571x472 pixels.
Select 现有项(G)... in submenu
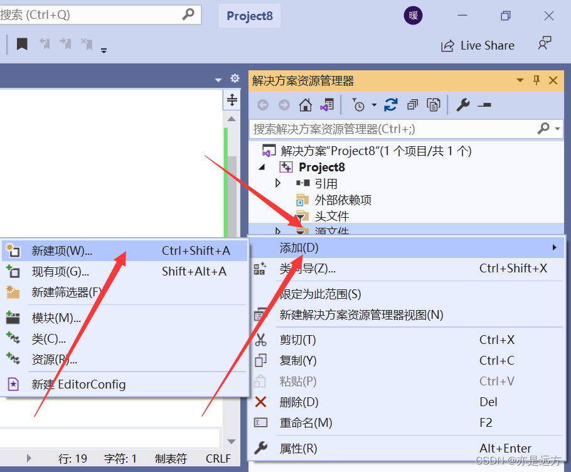pos(124,272)
